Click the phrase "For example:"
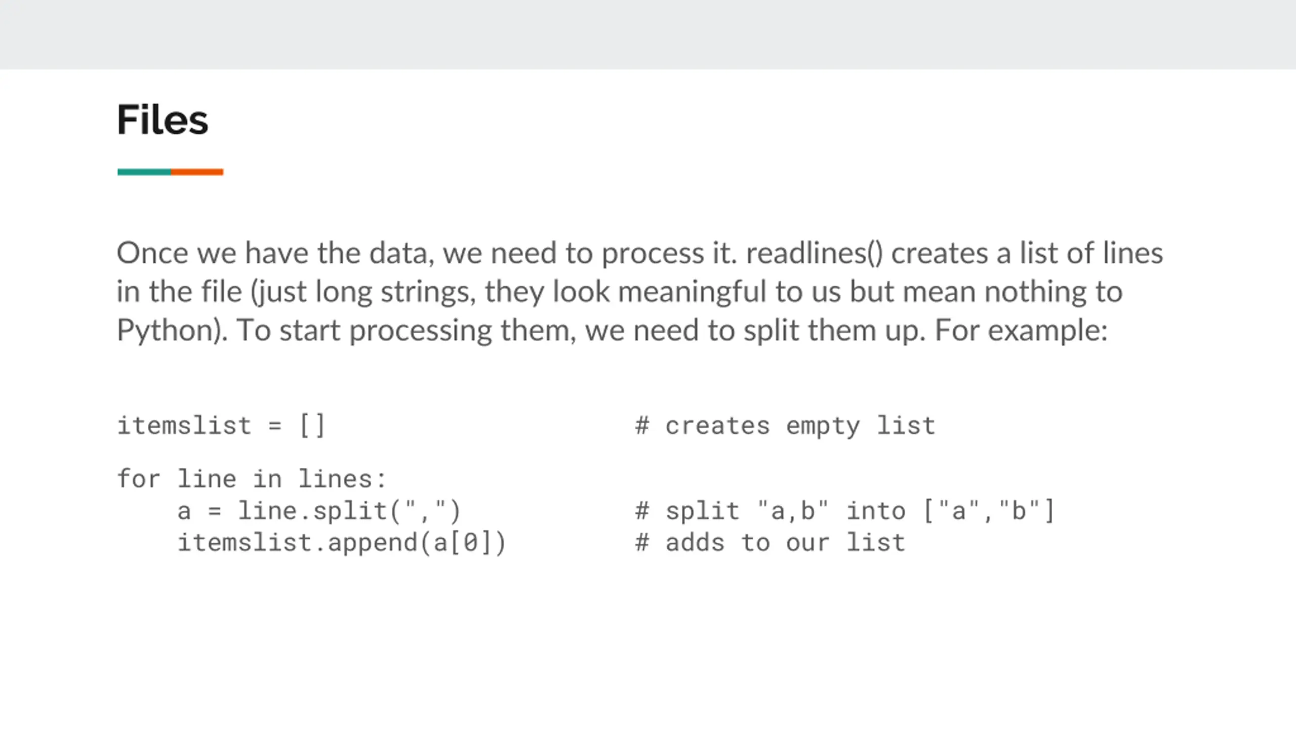Viewport: 1296px width, 729px height. point(1021,330)
